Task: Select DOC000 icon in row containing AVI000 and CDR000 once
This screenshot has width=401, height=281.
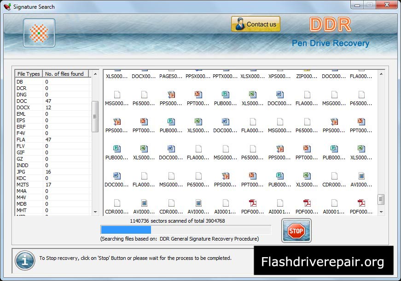Action: click(116, 176)
